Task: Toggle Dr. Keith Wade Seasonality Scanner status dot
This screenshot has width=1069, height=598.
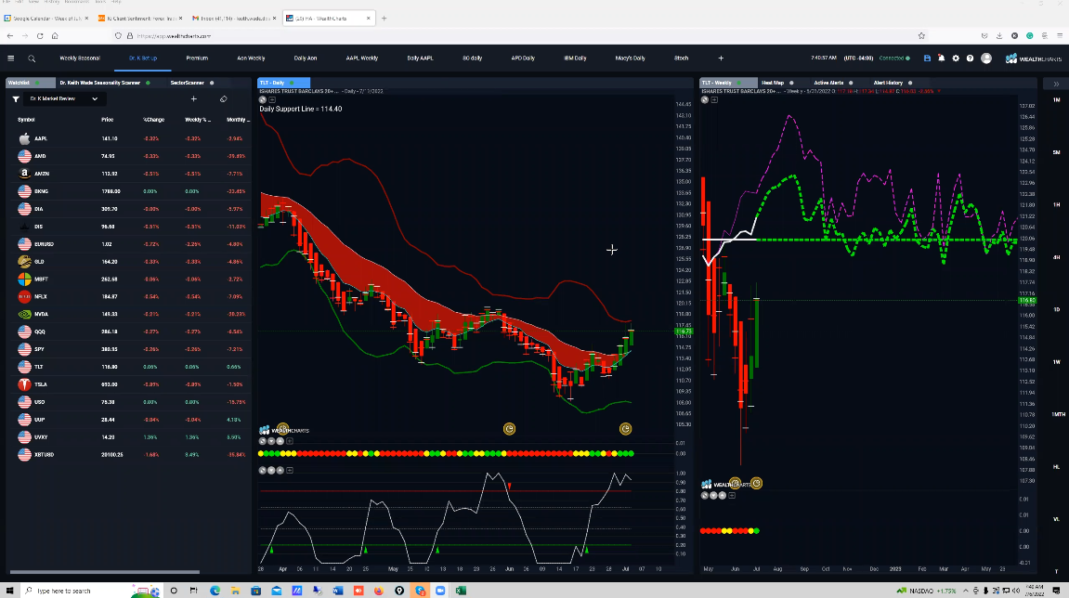Action: pos(148,84)
